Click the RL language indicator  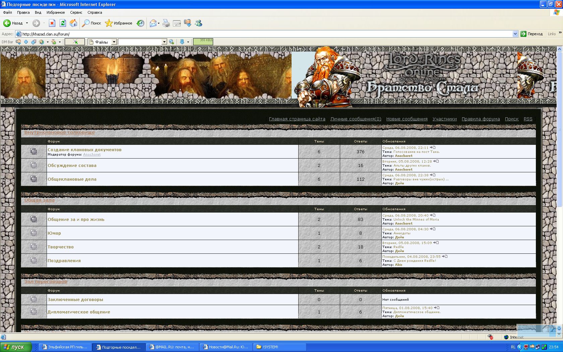click(x=513, y=347)
